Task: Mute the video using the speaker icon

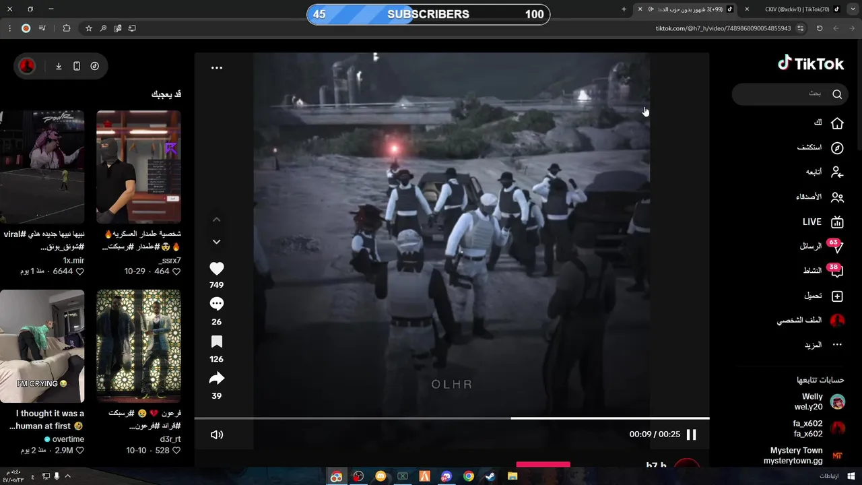Action: [x=217, y=434]
